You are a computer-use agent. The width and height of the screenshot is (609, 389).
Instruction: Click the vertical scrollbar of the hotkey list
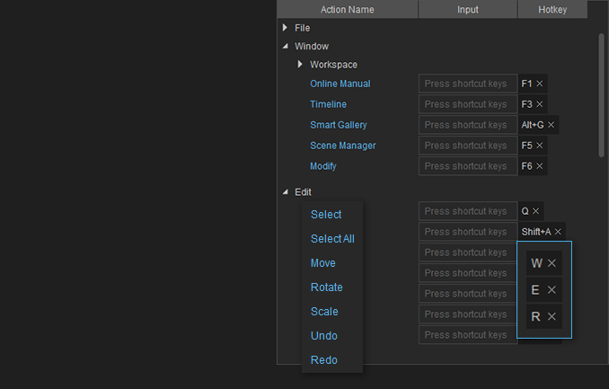pyautogui.click(x=601, y=94)
